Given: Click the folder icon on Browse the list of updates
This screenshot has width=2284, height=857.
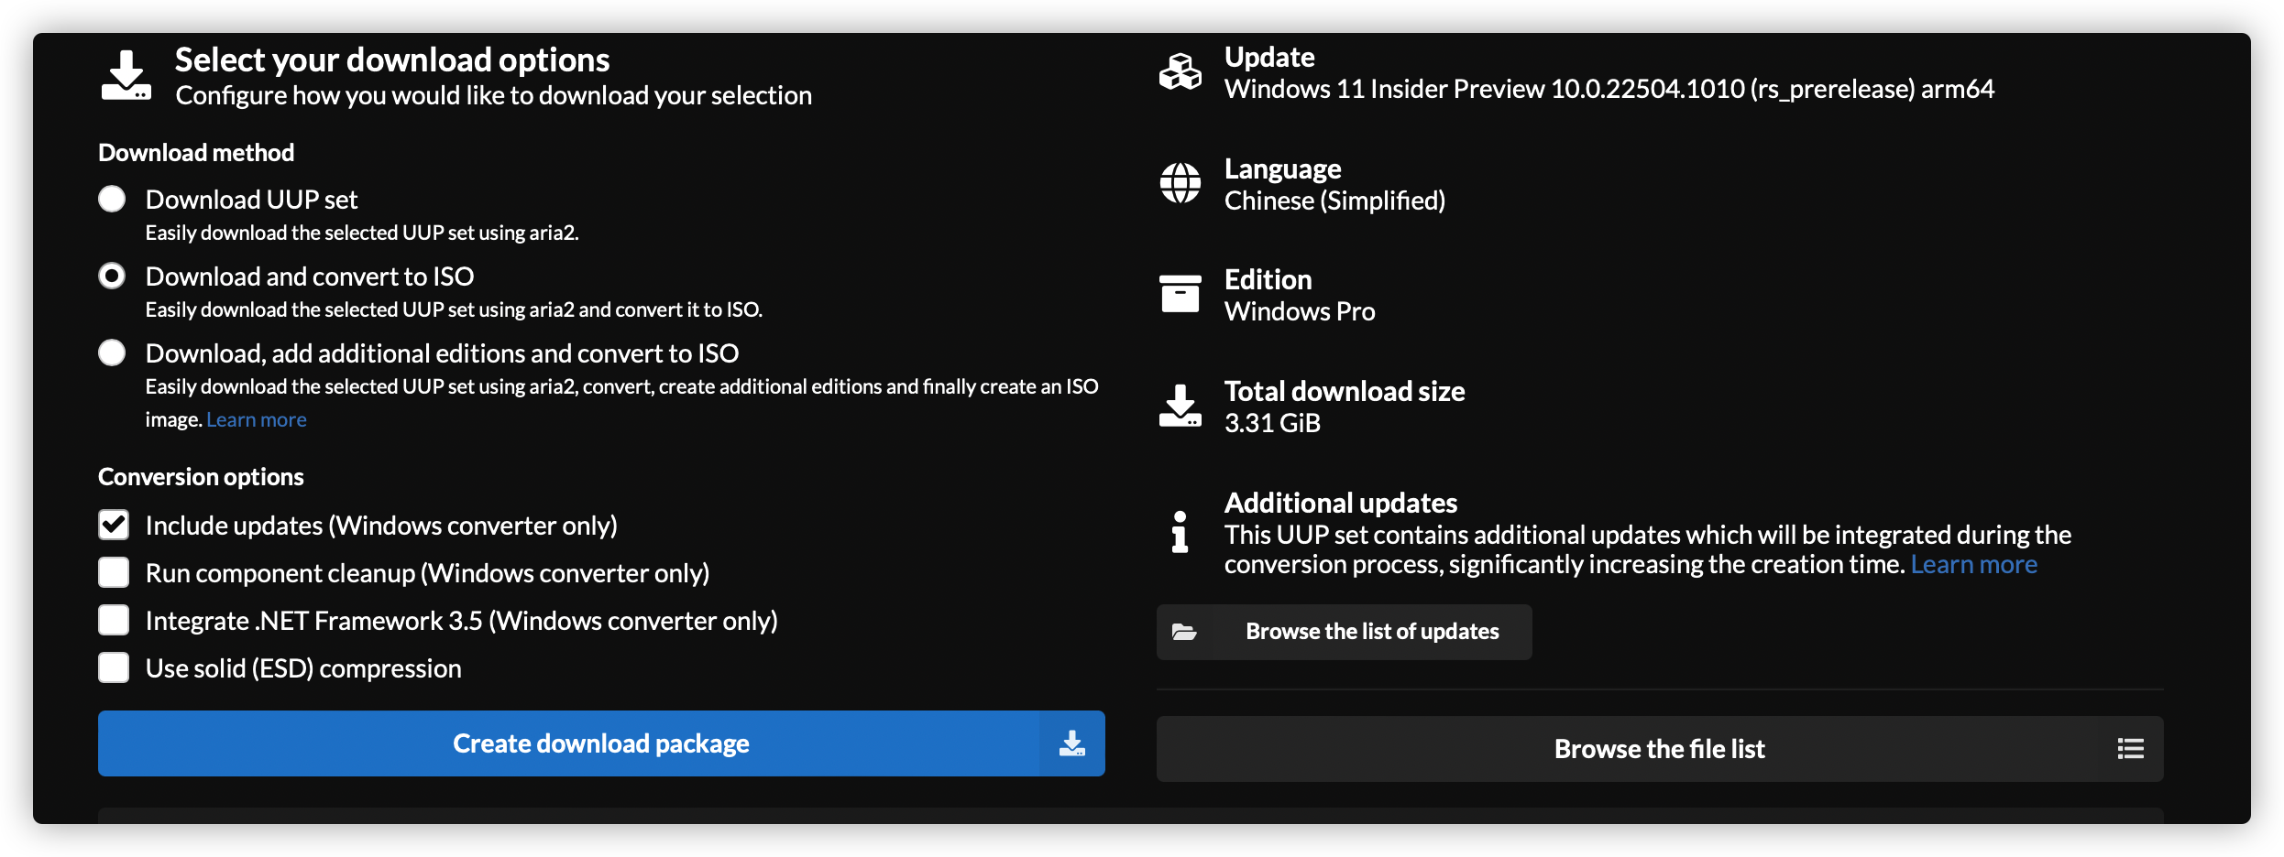Looking at the screenshot, I should click(x=1184, y=632).
